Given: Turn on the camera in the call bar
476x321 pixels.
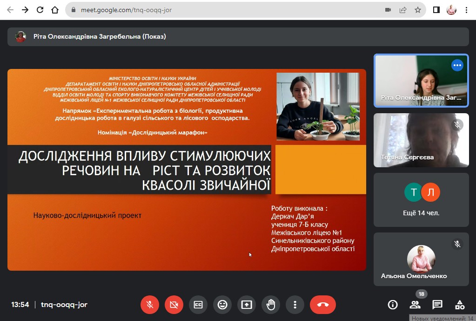Looking at the screenshot, I should click(x=174, y=305).
